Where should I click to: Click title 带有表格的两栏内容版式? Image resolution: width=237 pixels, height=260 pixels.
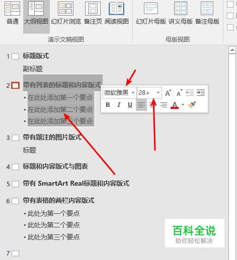coord(58,200)
